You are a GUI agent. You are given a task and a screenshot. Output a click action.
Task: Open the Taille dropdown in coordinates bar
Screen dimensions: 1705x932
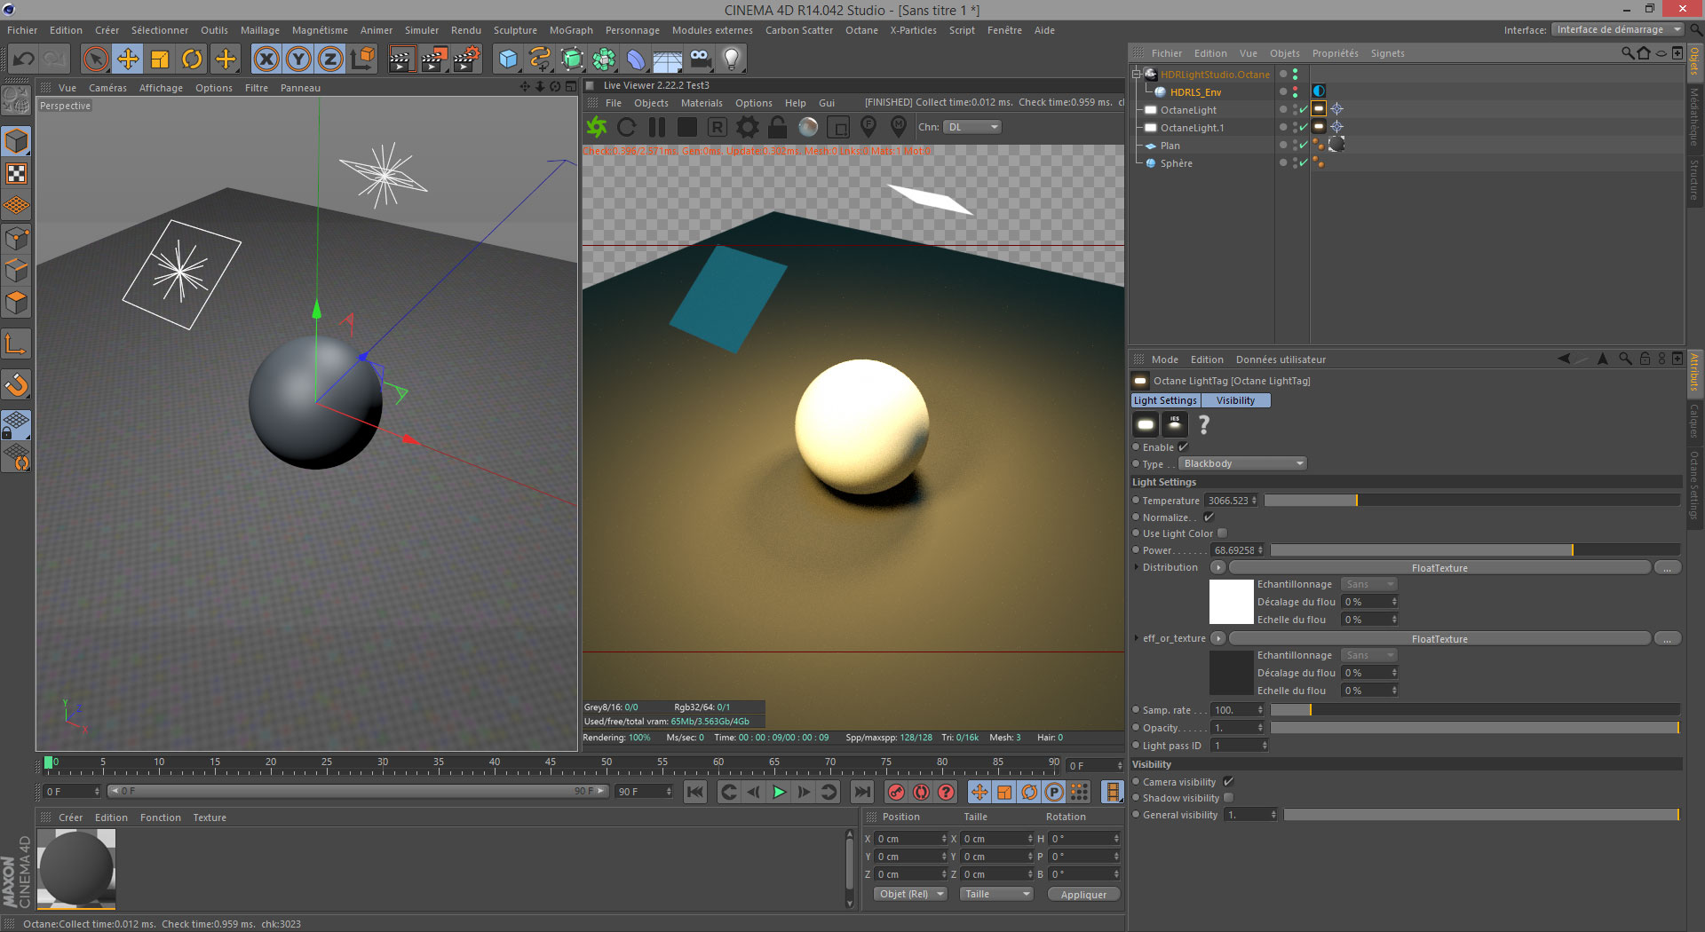996,894
